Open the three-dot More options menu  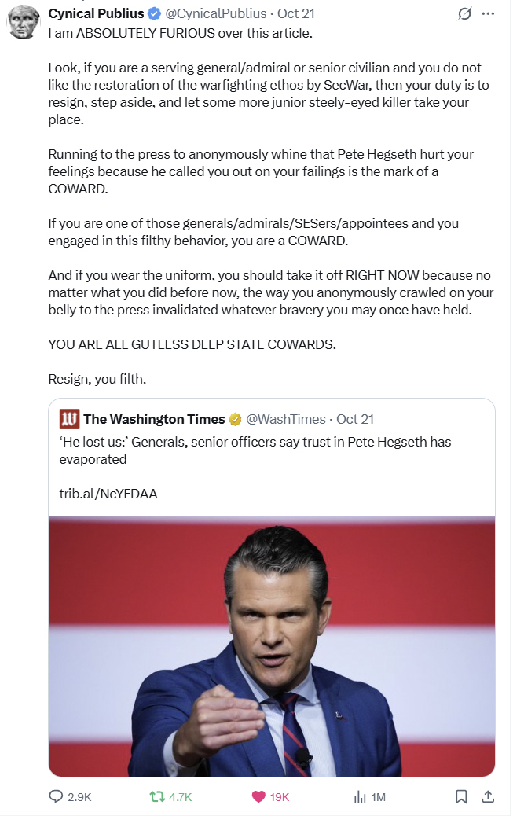tap(489, 13)
